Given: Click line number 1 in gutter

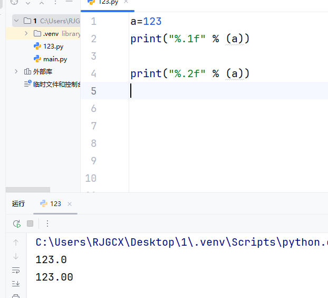Looking at the screenshot, I should (94, 21).
